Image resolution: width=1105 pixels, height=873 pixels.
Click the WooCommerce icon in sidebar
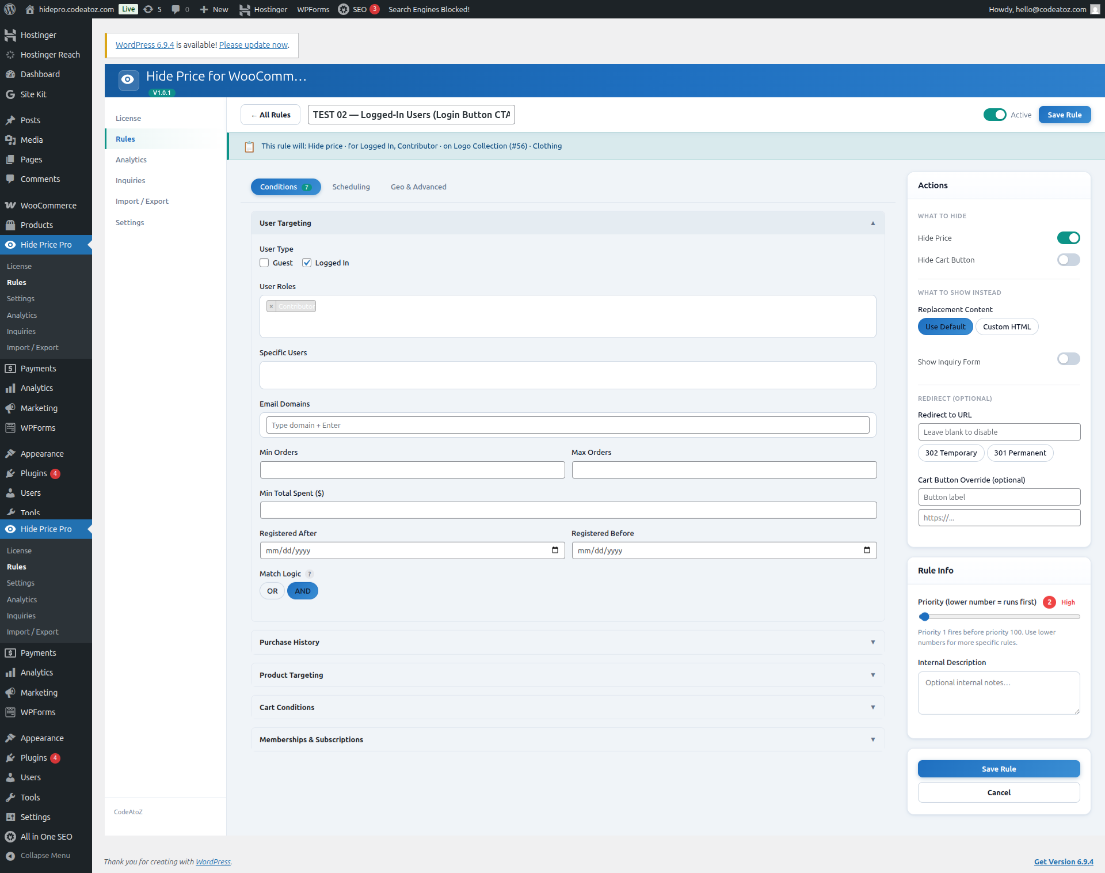[10, 206]
